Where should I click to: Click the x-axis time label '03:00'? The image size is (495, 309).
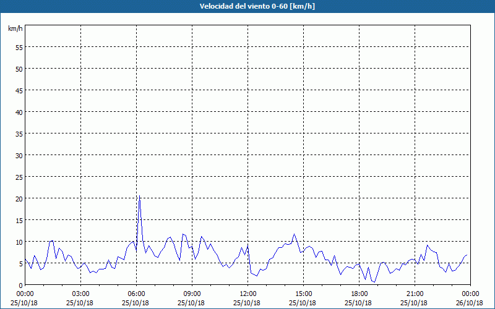click(x=80, y=294)
